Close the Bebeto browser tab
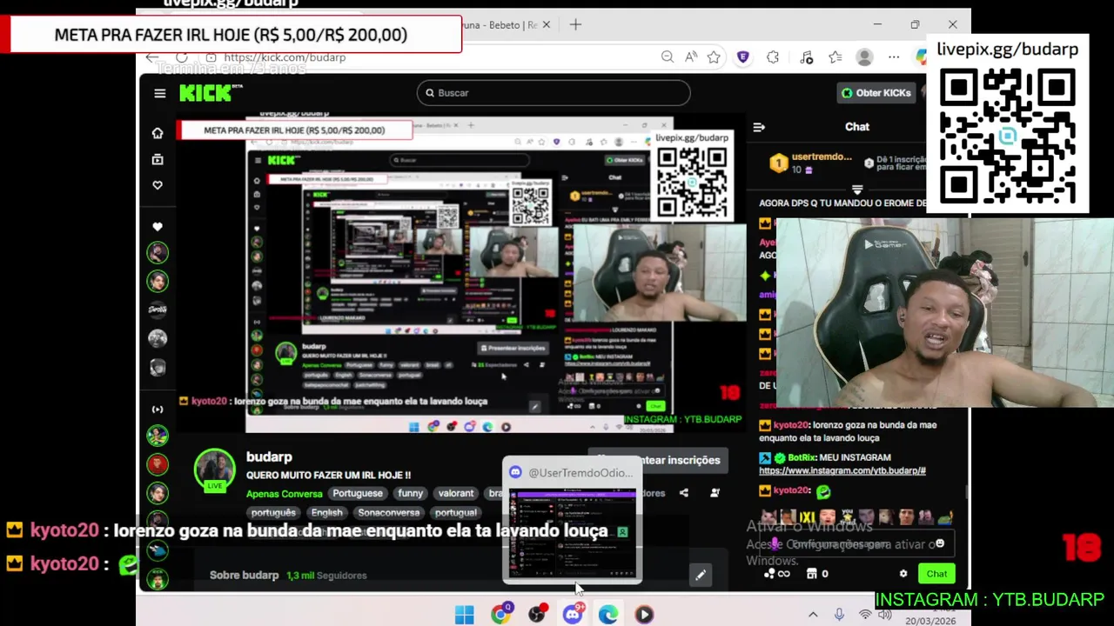The width and height of the screenshot is (1114, 626). pyautogui.click(x=547, y=25)
